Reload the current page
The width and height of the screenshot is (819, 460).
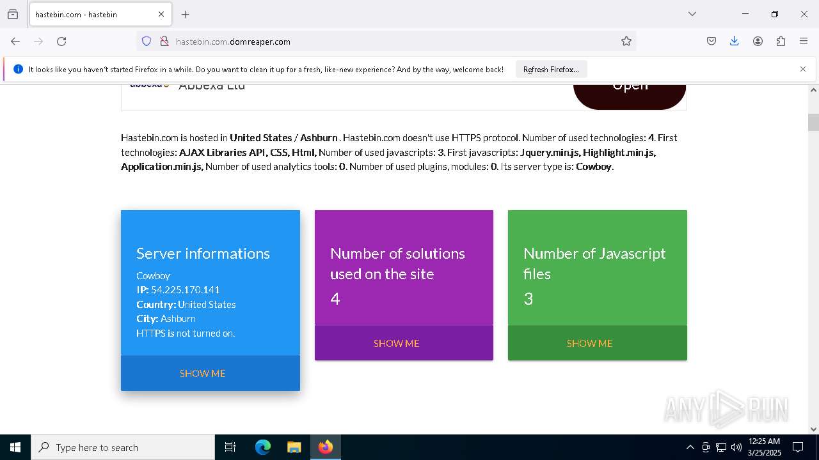click(61, 41)
